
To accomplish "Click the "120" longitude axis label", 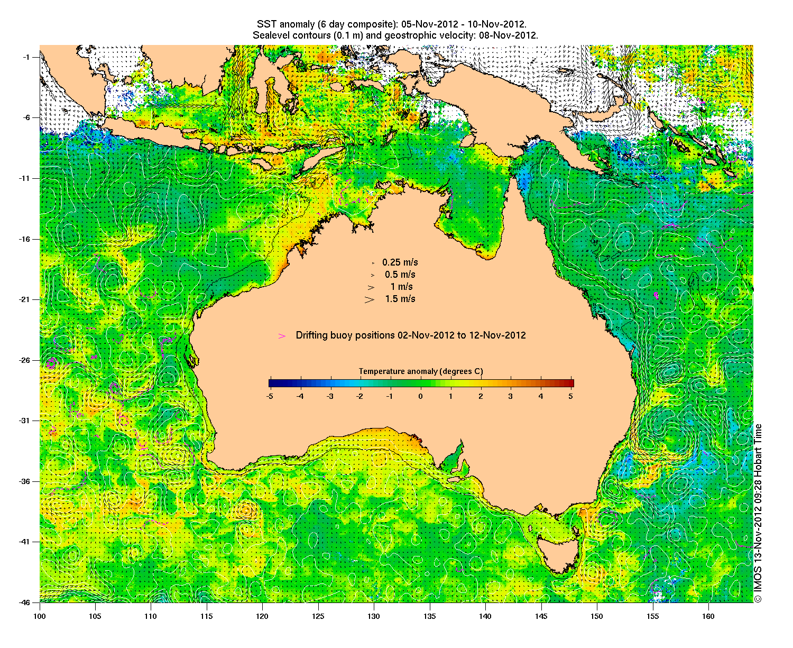I will 262,616.
